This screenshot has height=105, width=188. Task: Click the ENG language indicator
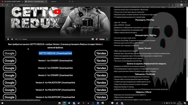pyautogui.click(x=174, y=103)
